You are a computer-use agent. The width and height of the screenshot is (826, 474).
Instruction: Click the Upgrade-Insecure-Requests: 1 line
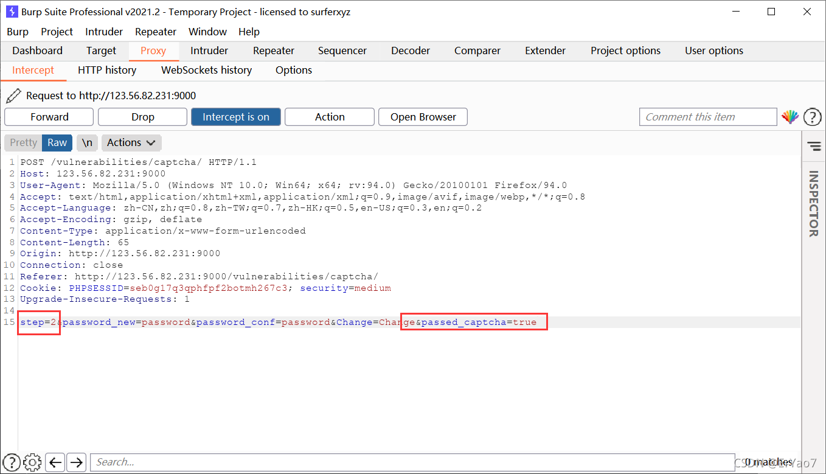(105, 299)
